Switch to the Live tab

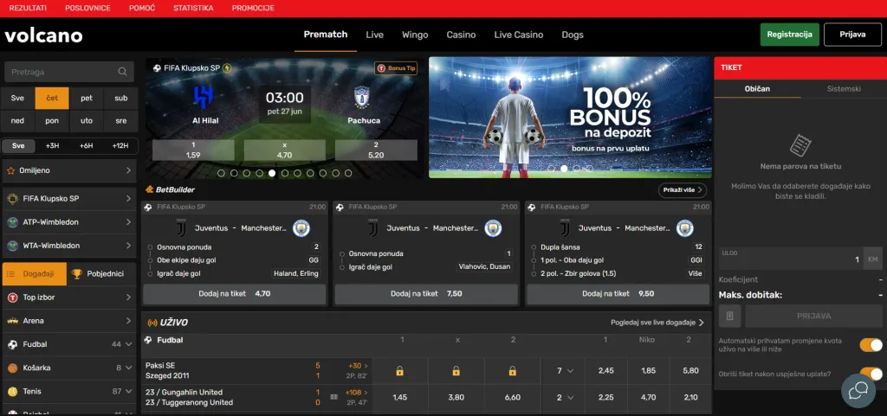point(374,35)
